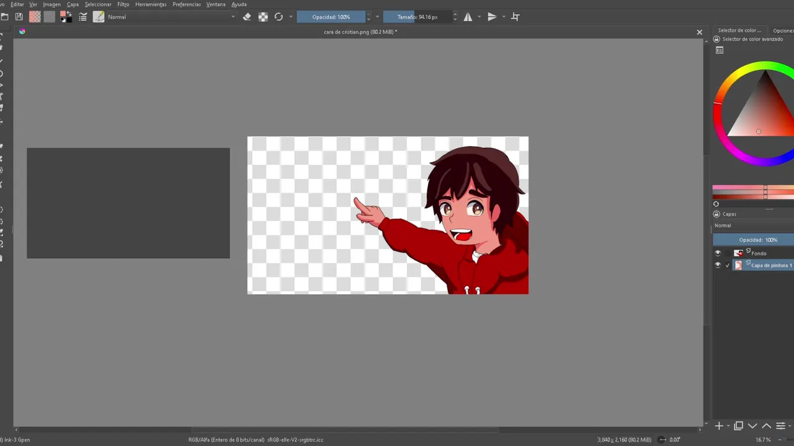Lock the Capas docker
This screenshot has width=794, height=446.
716,214
